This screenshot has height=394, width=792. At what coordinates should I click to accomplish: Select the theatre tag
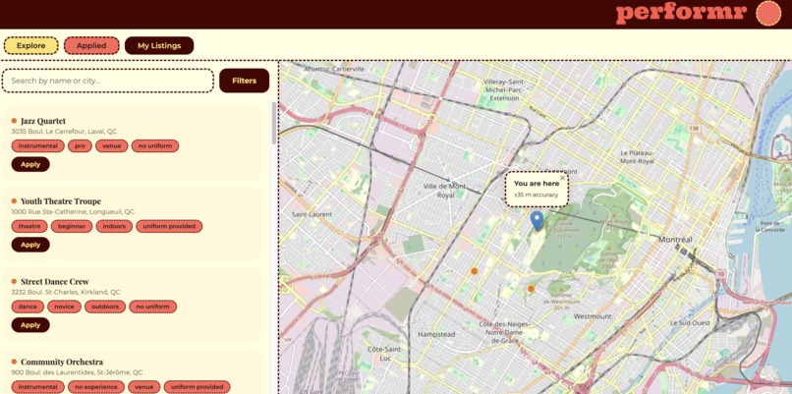(29, 226)
